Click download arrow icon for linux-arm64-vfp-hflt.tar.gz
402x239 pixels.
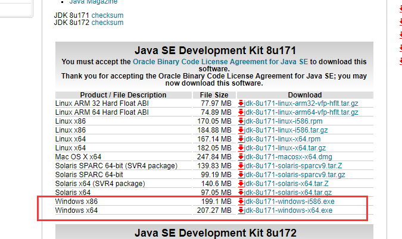click(241, 112)
